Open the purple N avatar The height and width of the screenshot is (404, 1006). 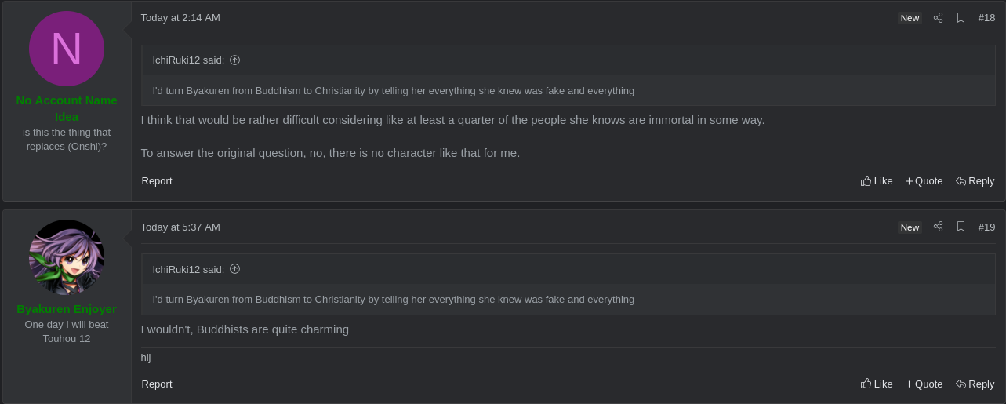click(x=67, y=49)
